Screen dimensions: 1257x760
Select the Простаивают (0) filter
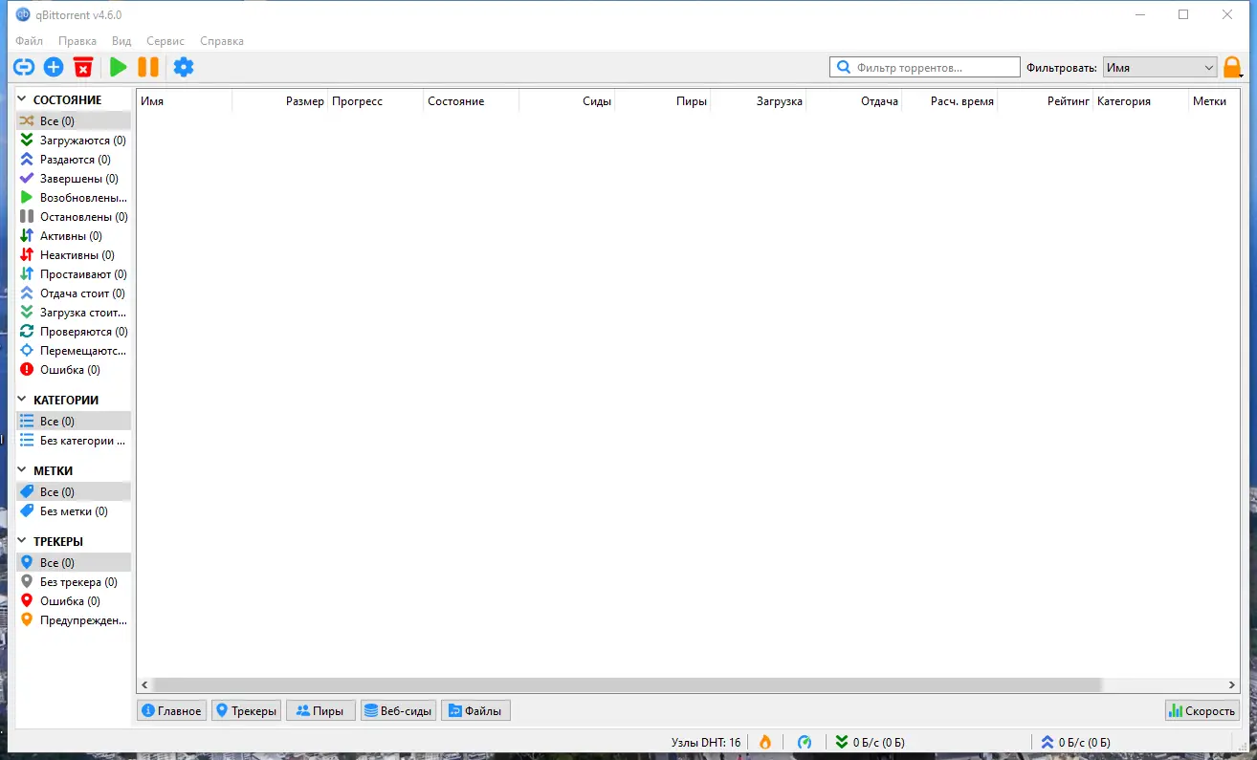point(74,274)
